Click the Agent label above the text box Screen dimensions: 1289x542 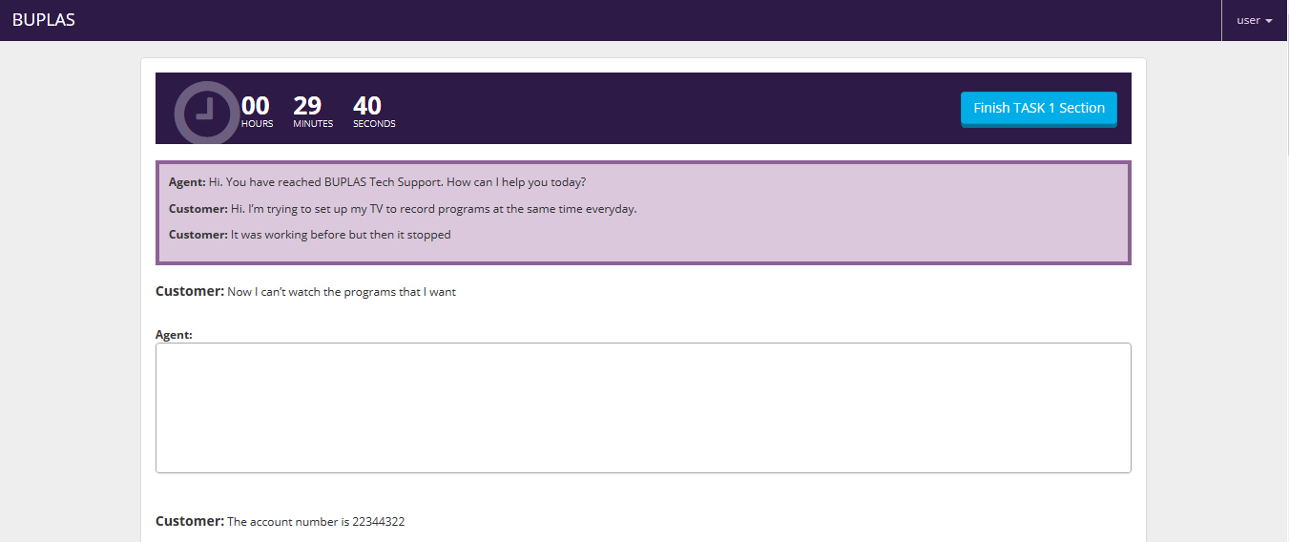(174, 335)
